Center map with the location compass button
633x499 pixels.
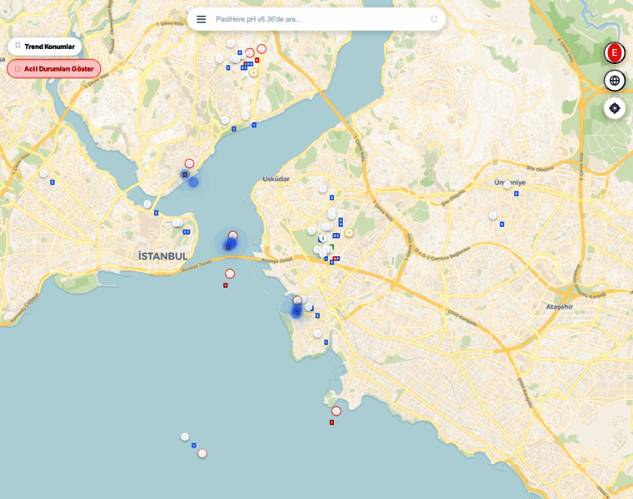[615, 108]
